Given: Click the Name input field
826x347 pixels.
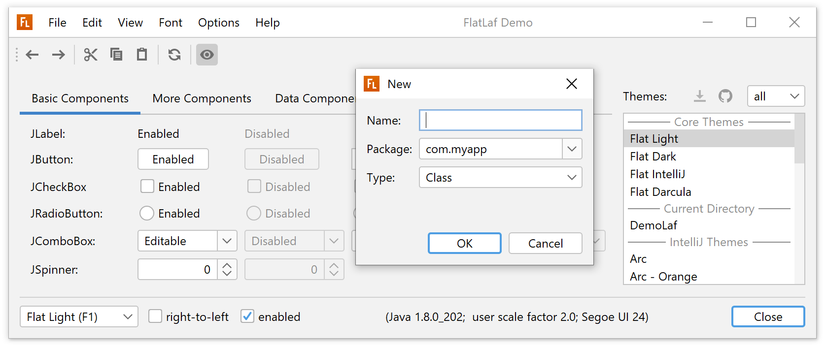Looking at the screenshot, I should 501,120.
